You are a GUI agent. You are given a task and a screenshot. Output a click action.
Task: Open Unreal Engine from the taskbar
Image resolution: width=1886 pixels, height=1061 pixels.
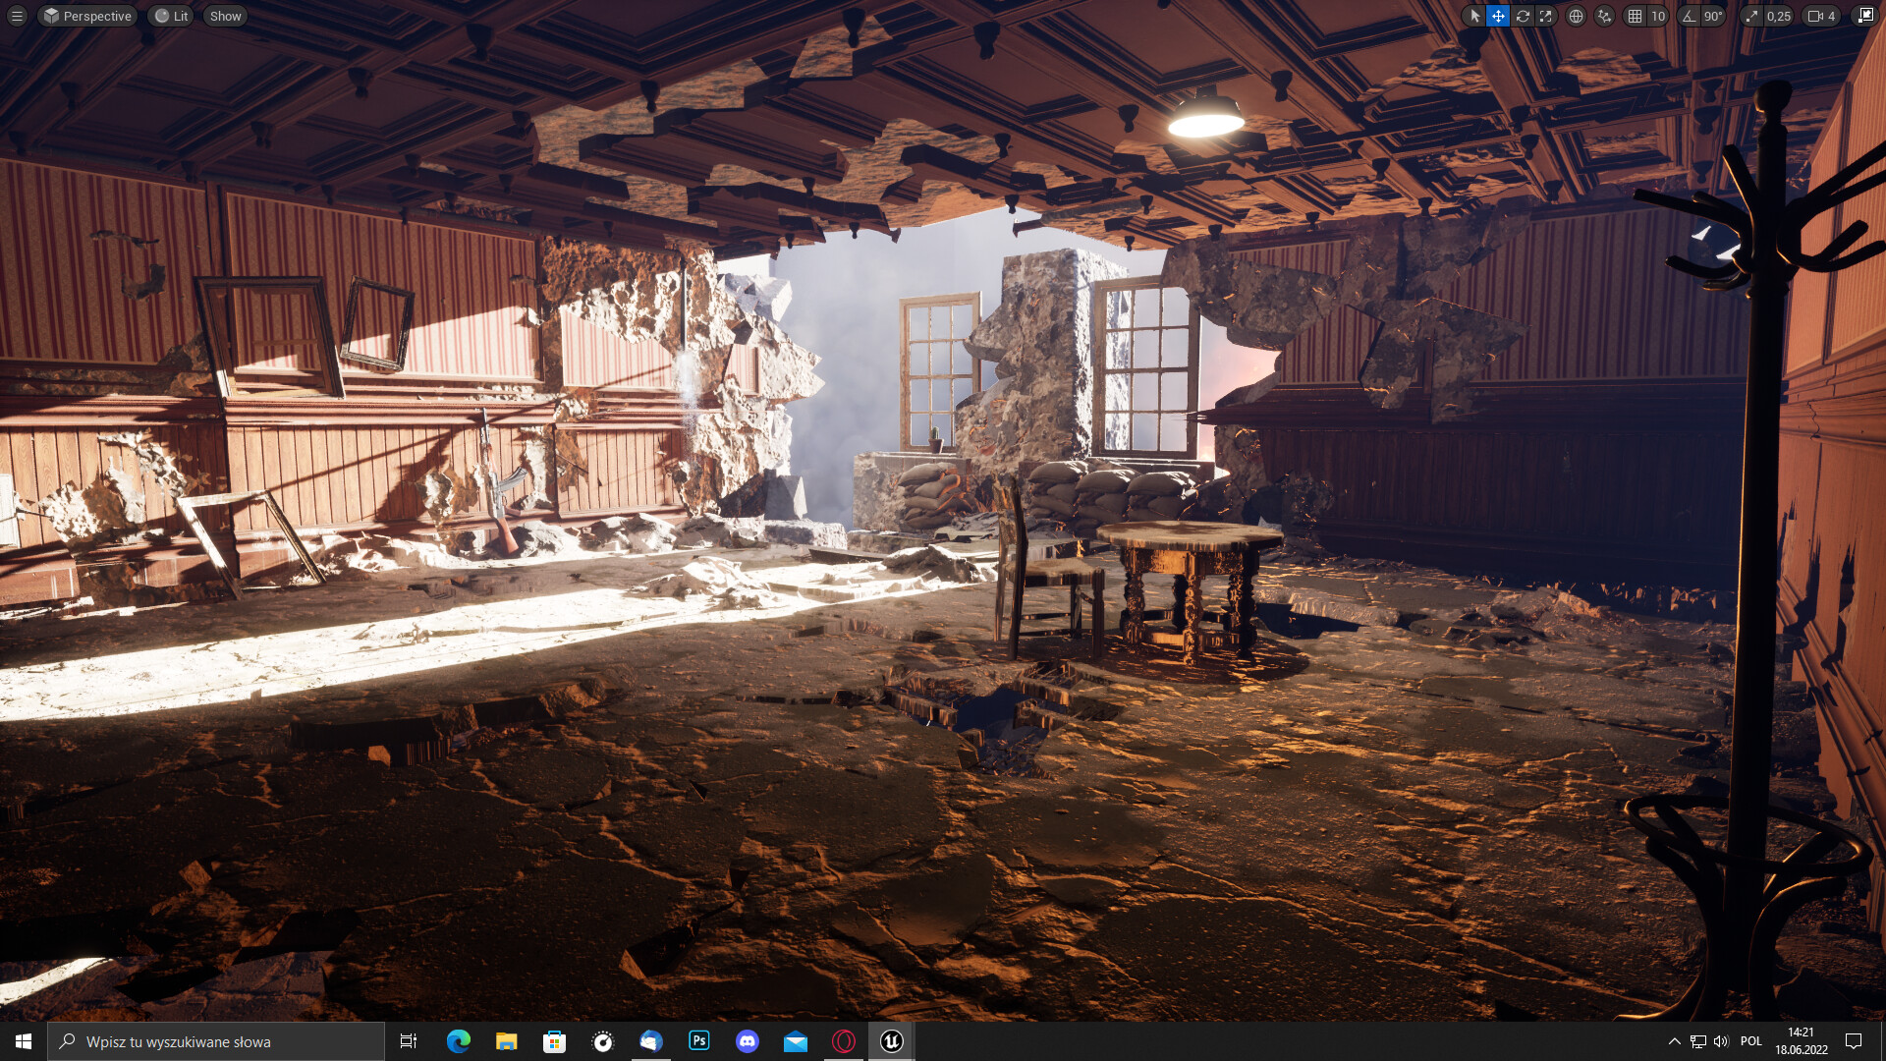[891, 1041]
